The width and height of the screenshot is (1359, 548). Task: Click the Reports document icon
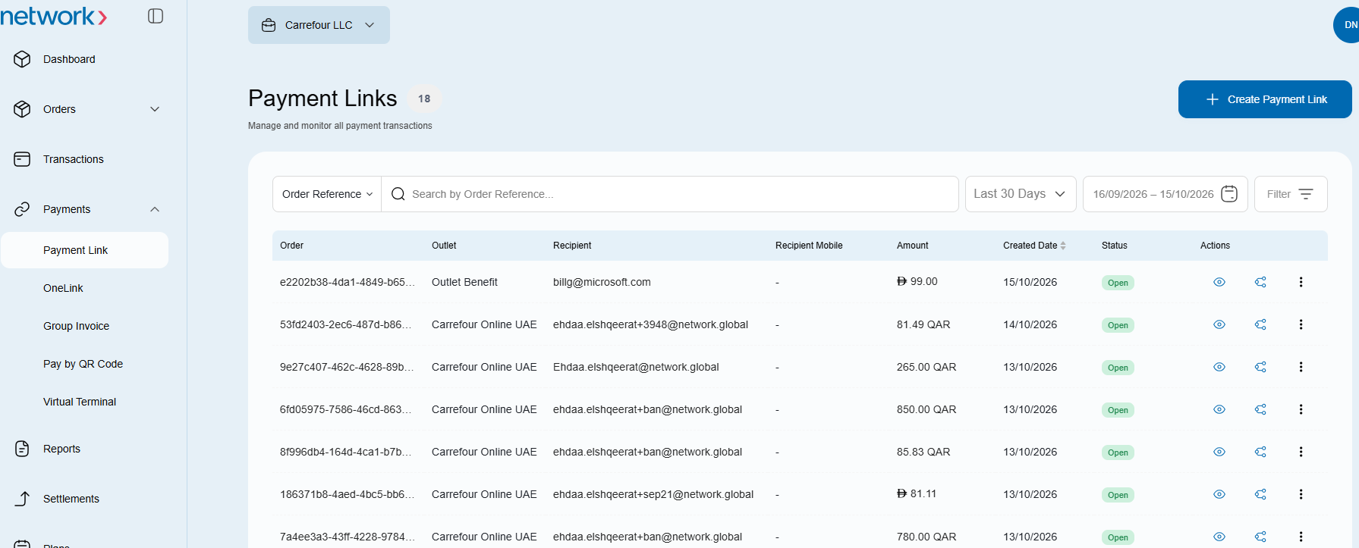coord(22,449)
